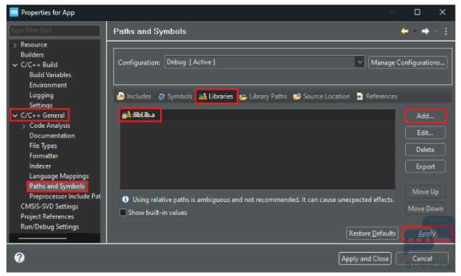Switch to the Symbols tab

pos(175,97)
